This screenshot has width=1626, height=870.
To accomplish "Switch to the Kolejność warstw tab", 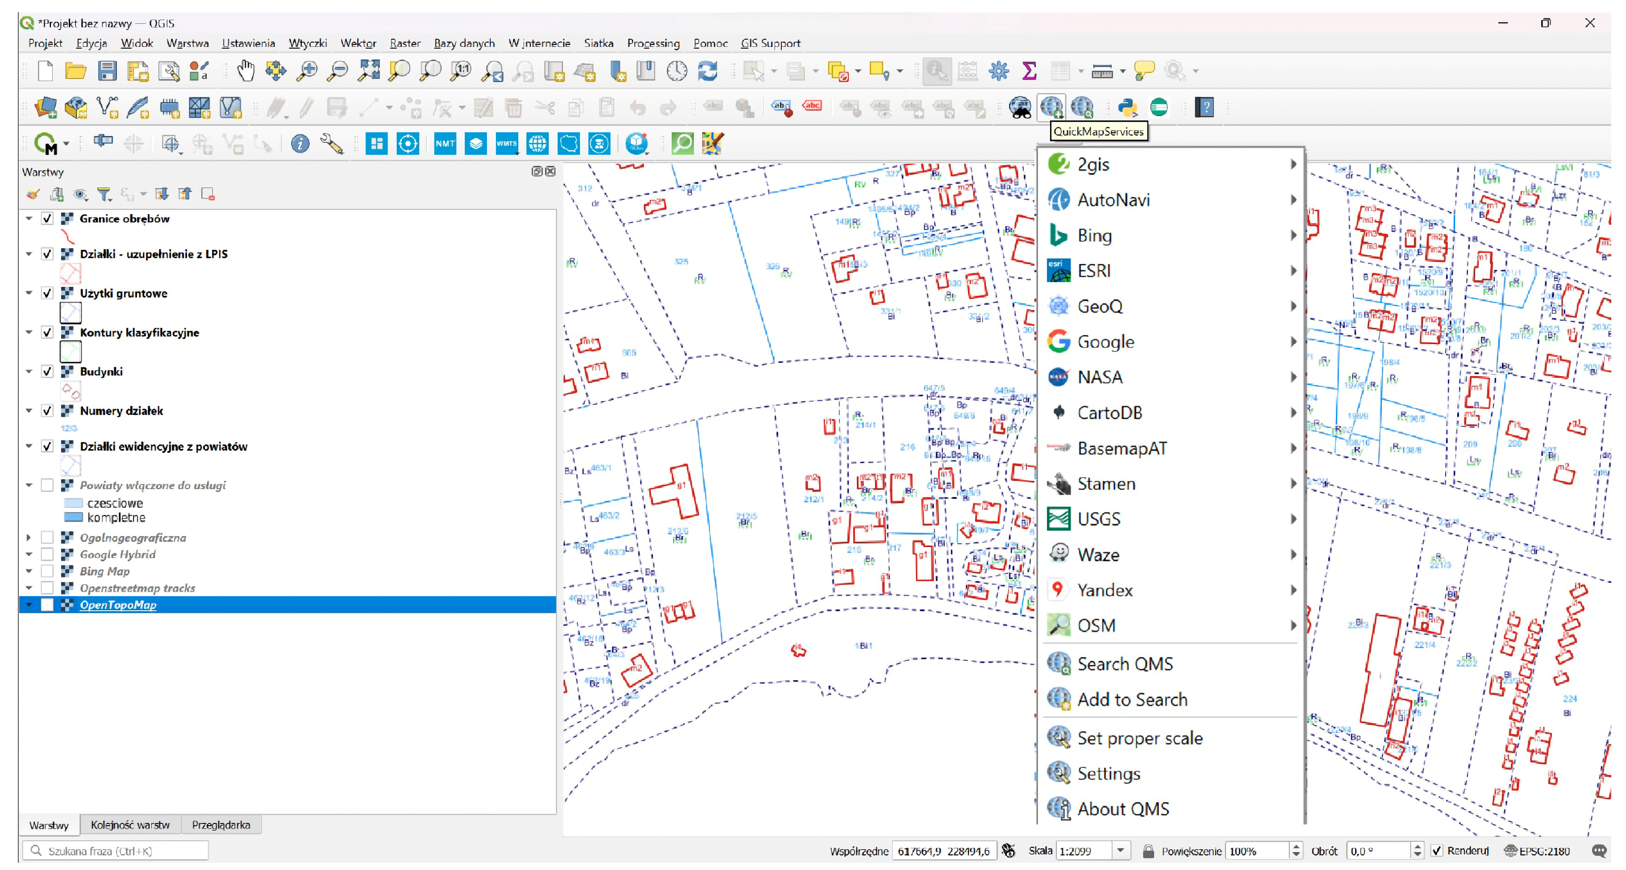I will click(x=130, y=825).
